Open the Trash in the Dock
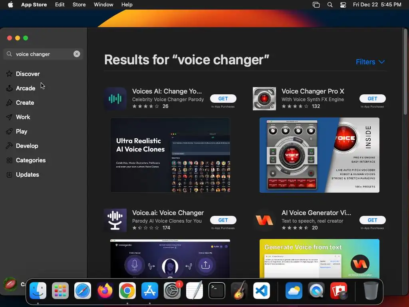This screenshot has width=409, height=307. pyautogui.click(x=371, y=291)
